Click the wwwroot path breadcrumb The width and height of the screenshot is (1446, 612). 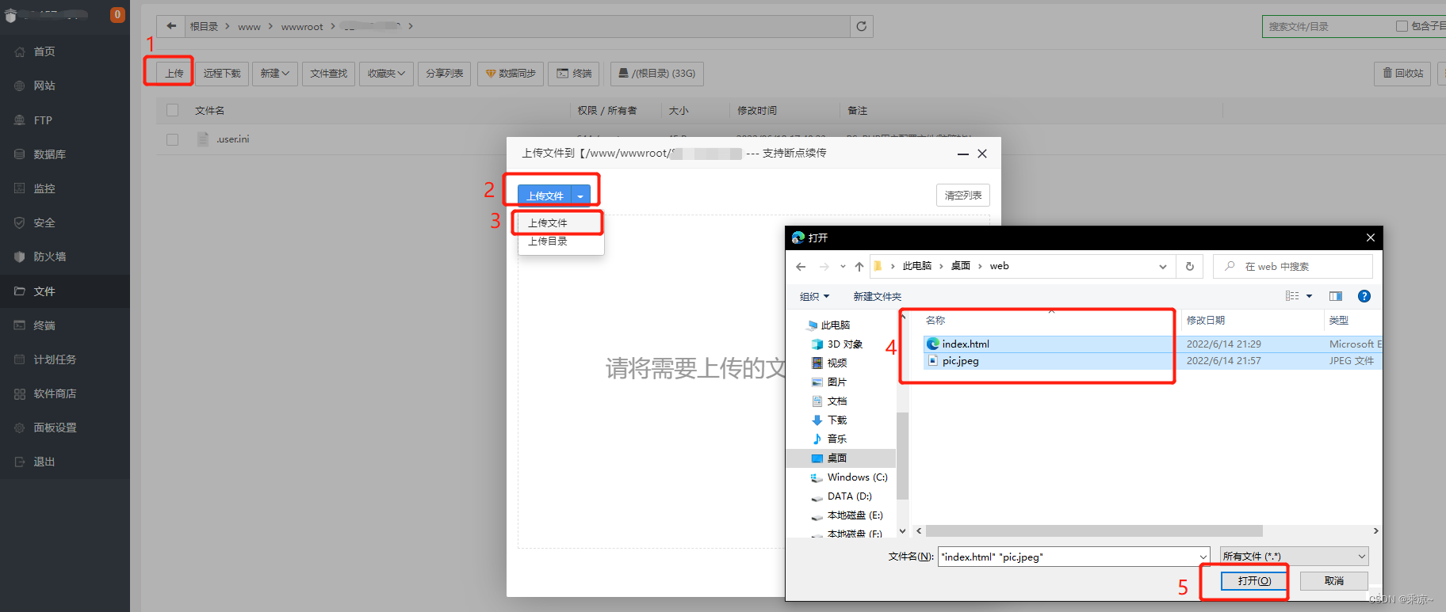[302, 26]
